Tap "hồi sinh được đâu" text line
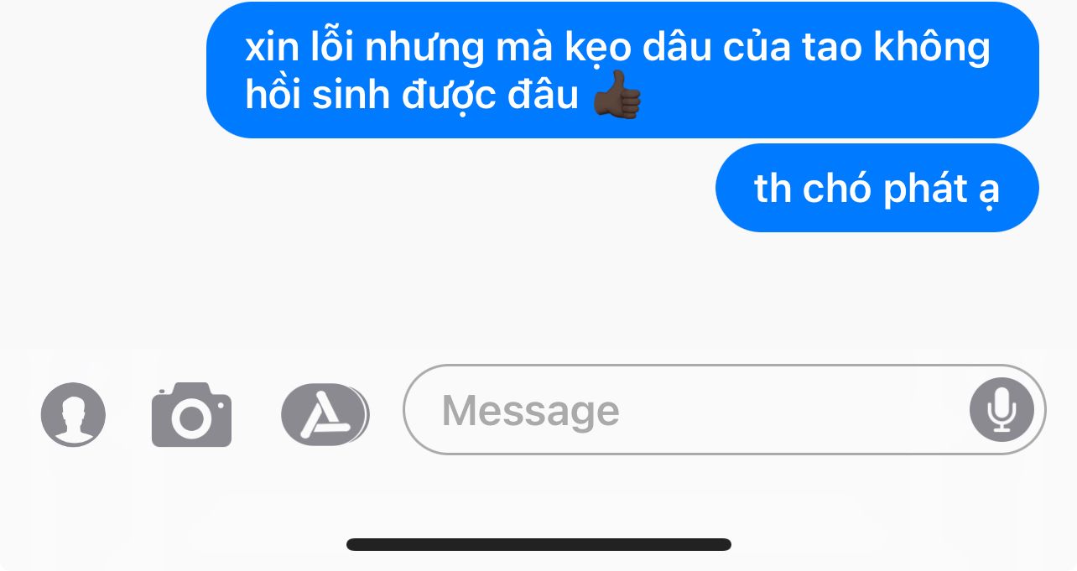 [412, 96]
